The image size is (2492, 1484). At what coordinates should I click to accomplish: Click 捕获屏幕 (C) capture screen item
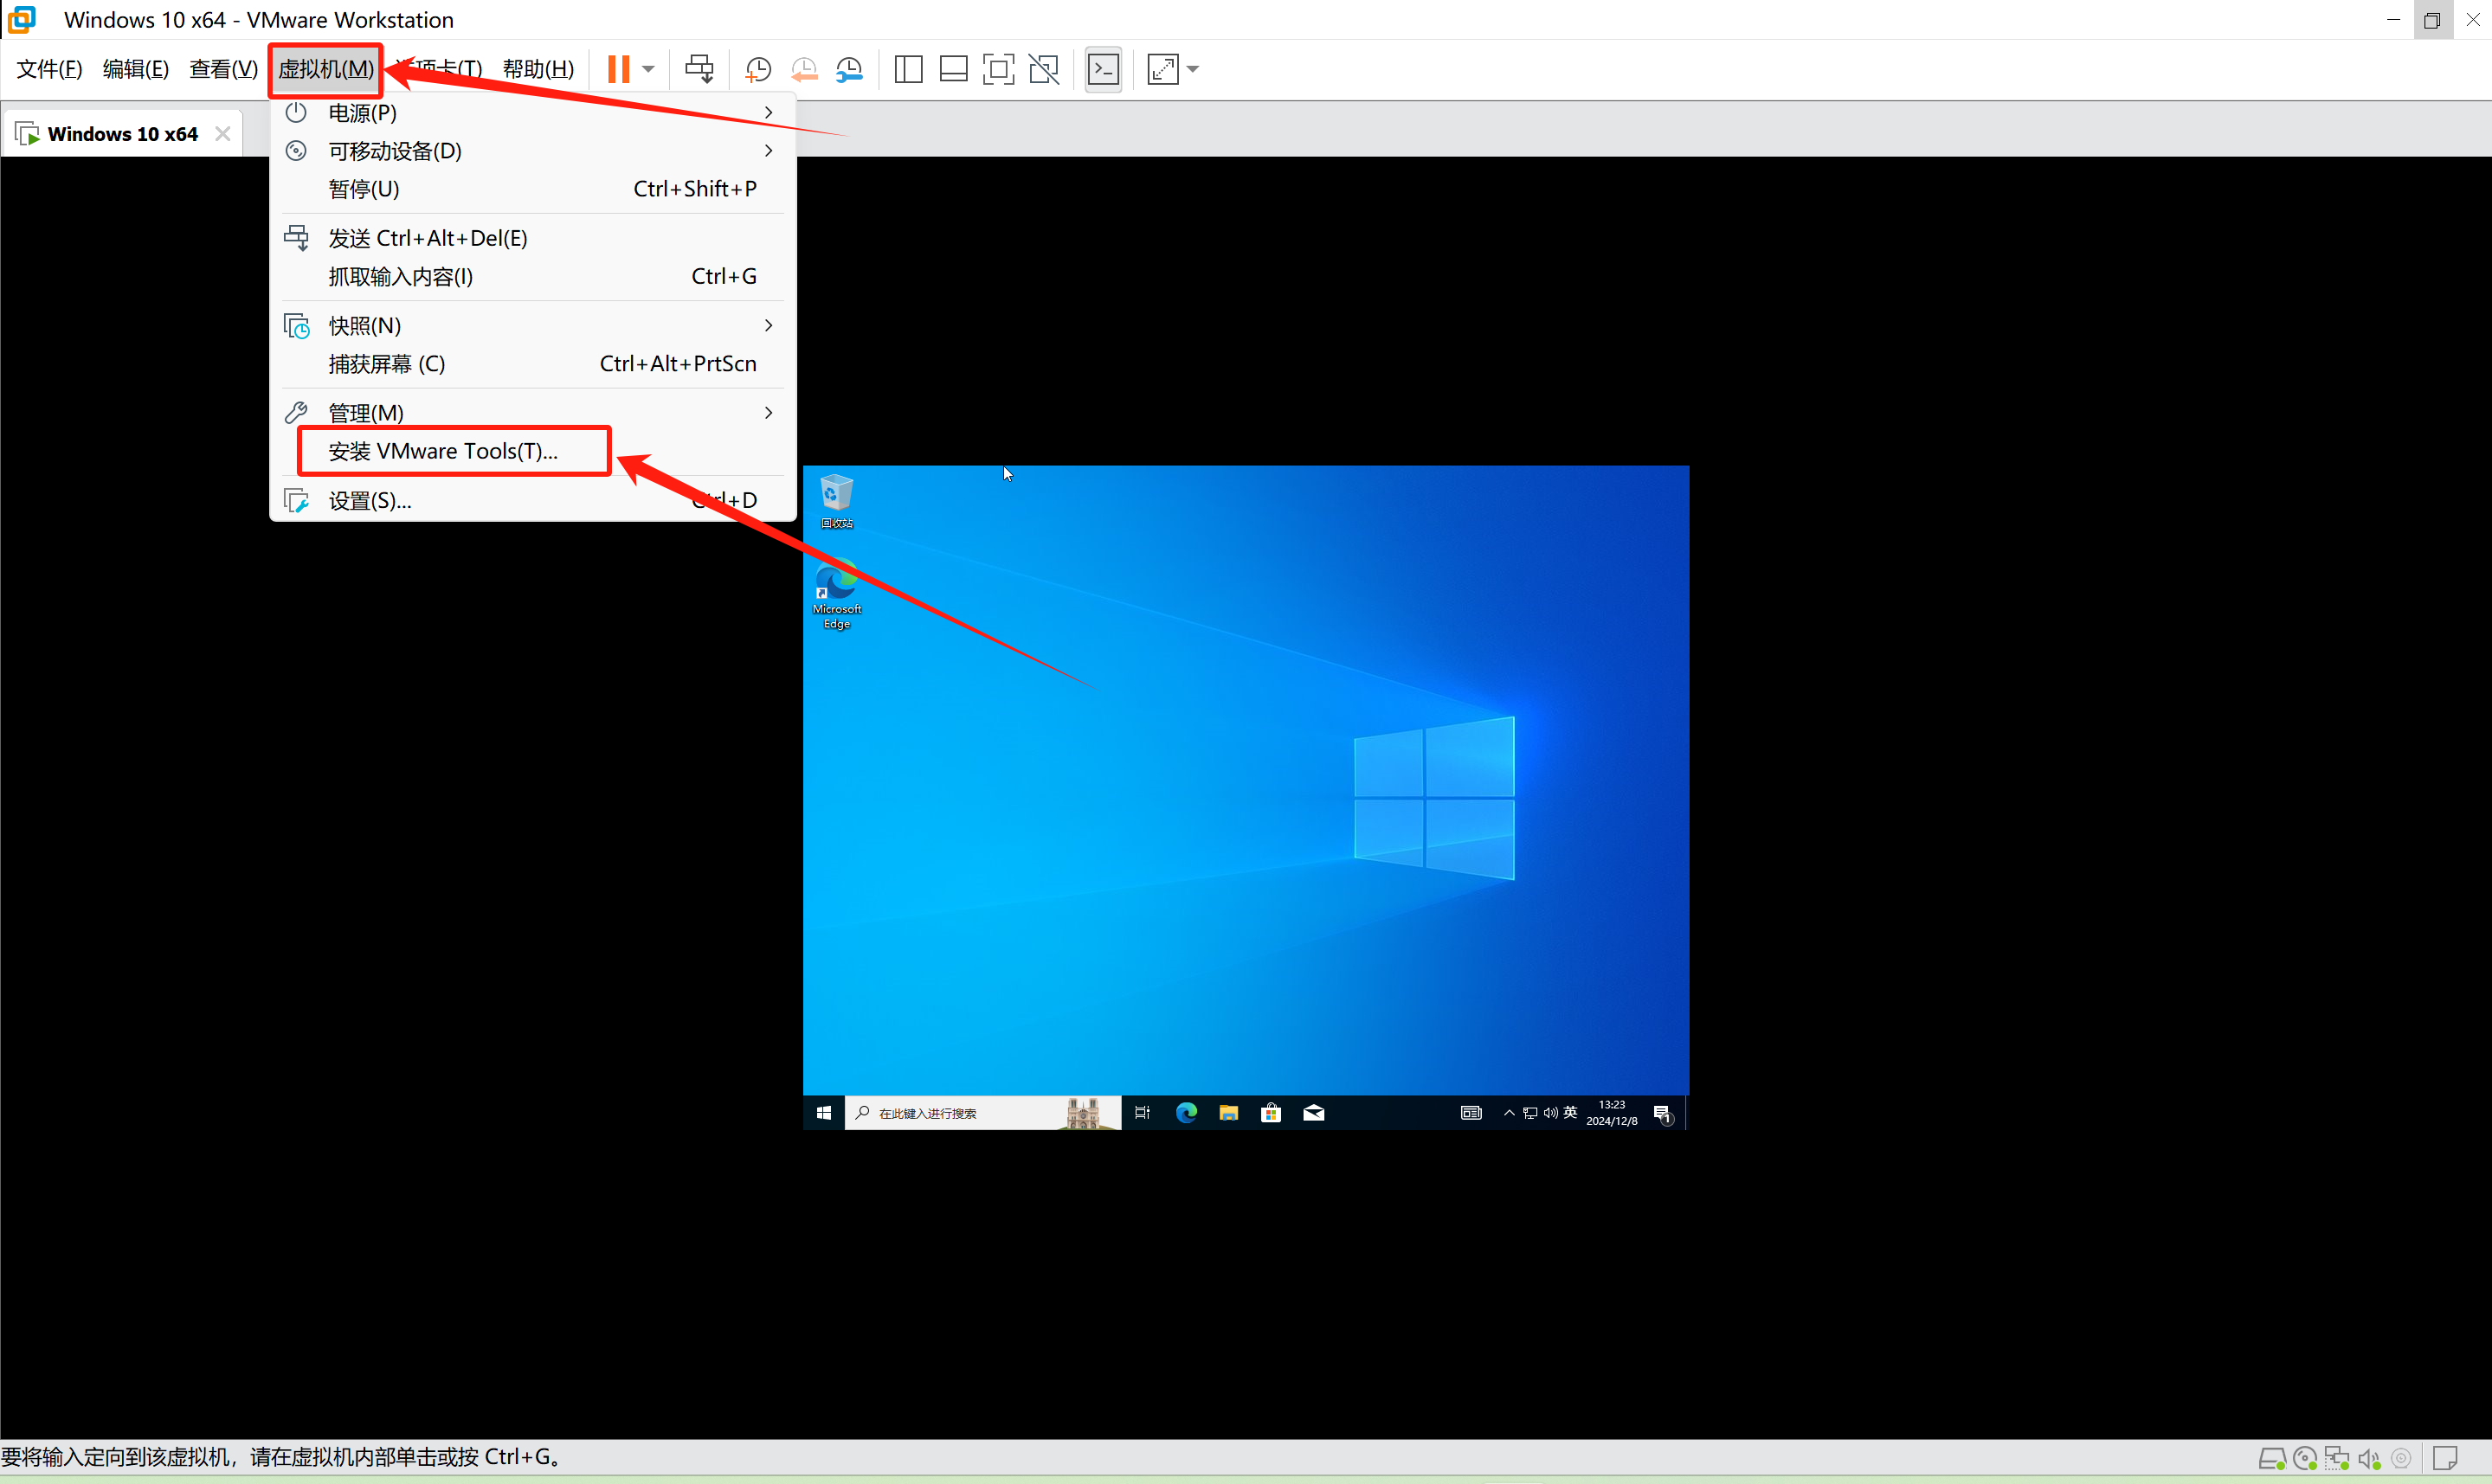point(387,364)
